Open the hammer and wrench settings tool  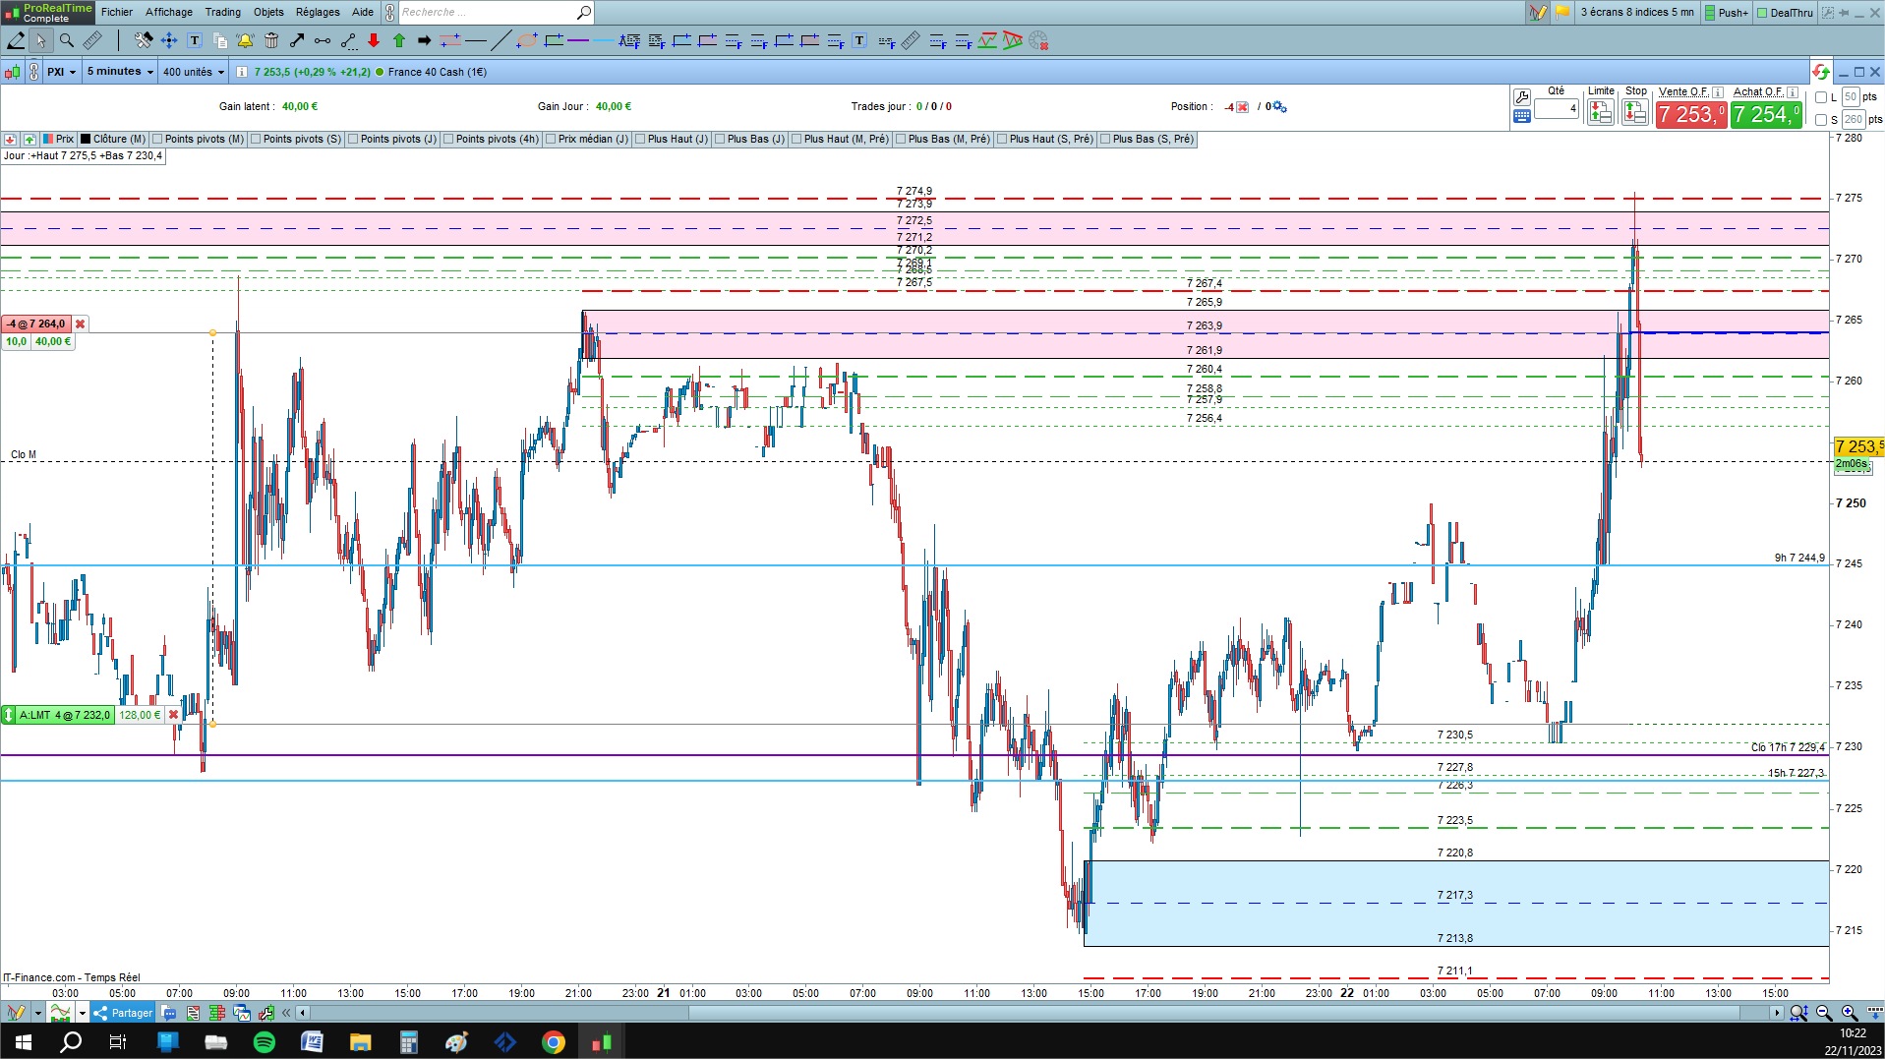click(x=144, y=40)
